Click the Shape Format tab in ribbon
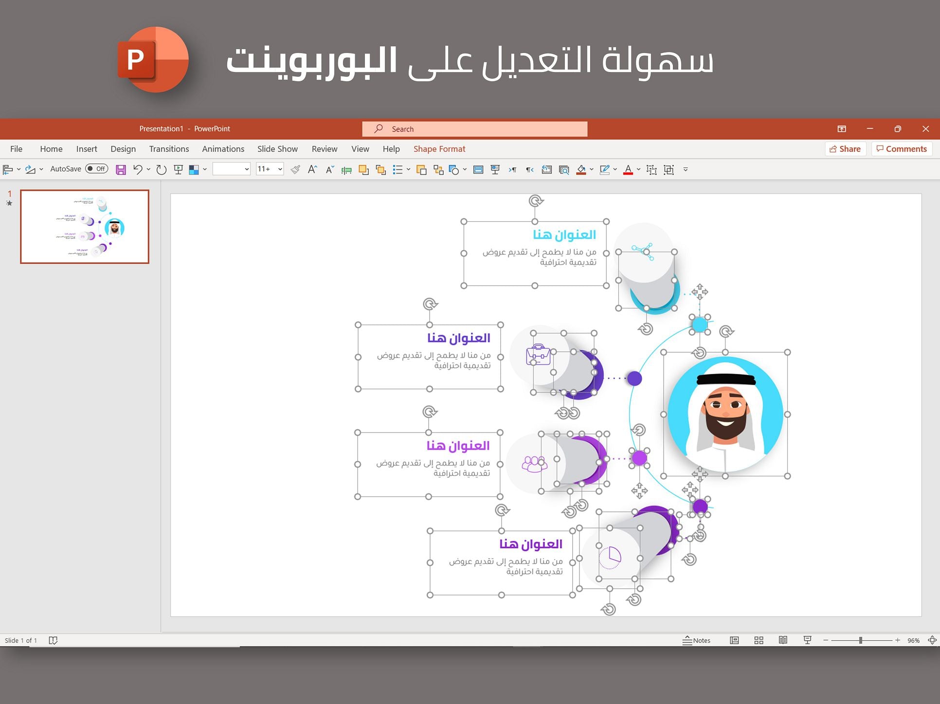940x704 pixels. point(440,149)
